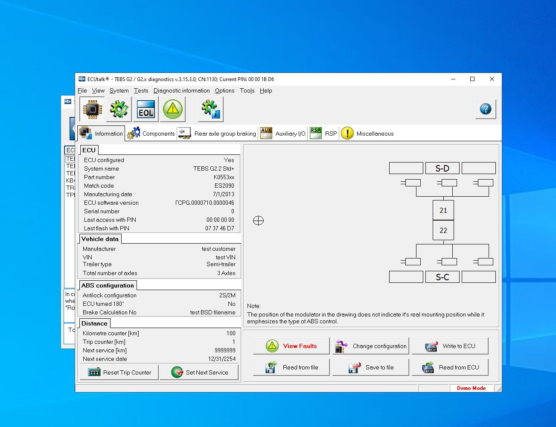Screen dimensions: 556x427
Task: Click the Demo Mode label in the status bar
Action: click(x=471, y=388)
